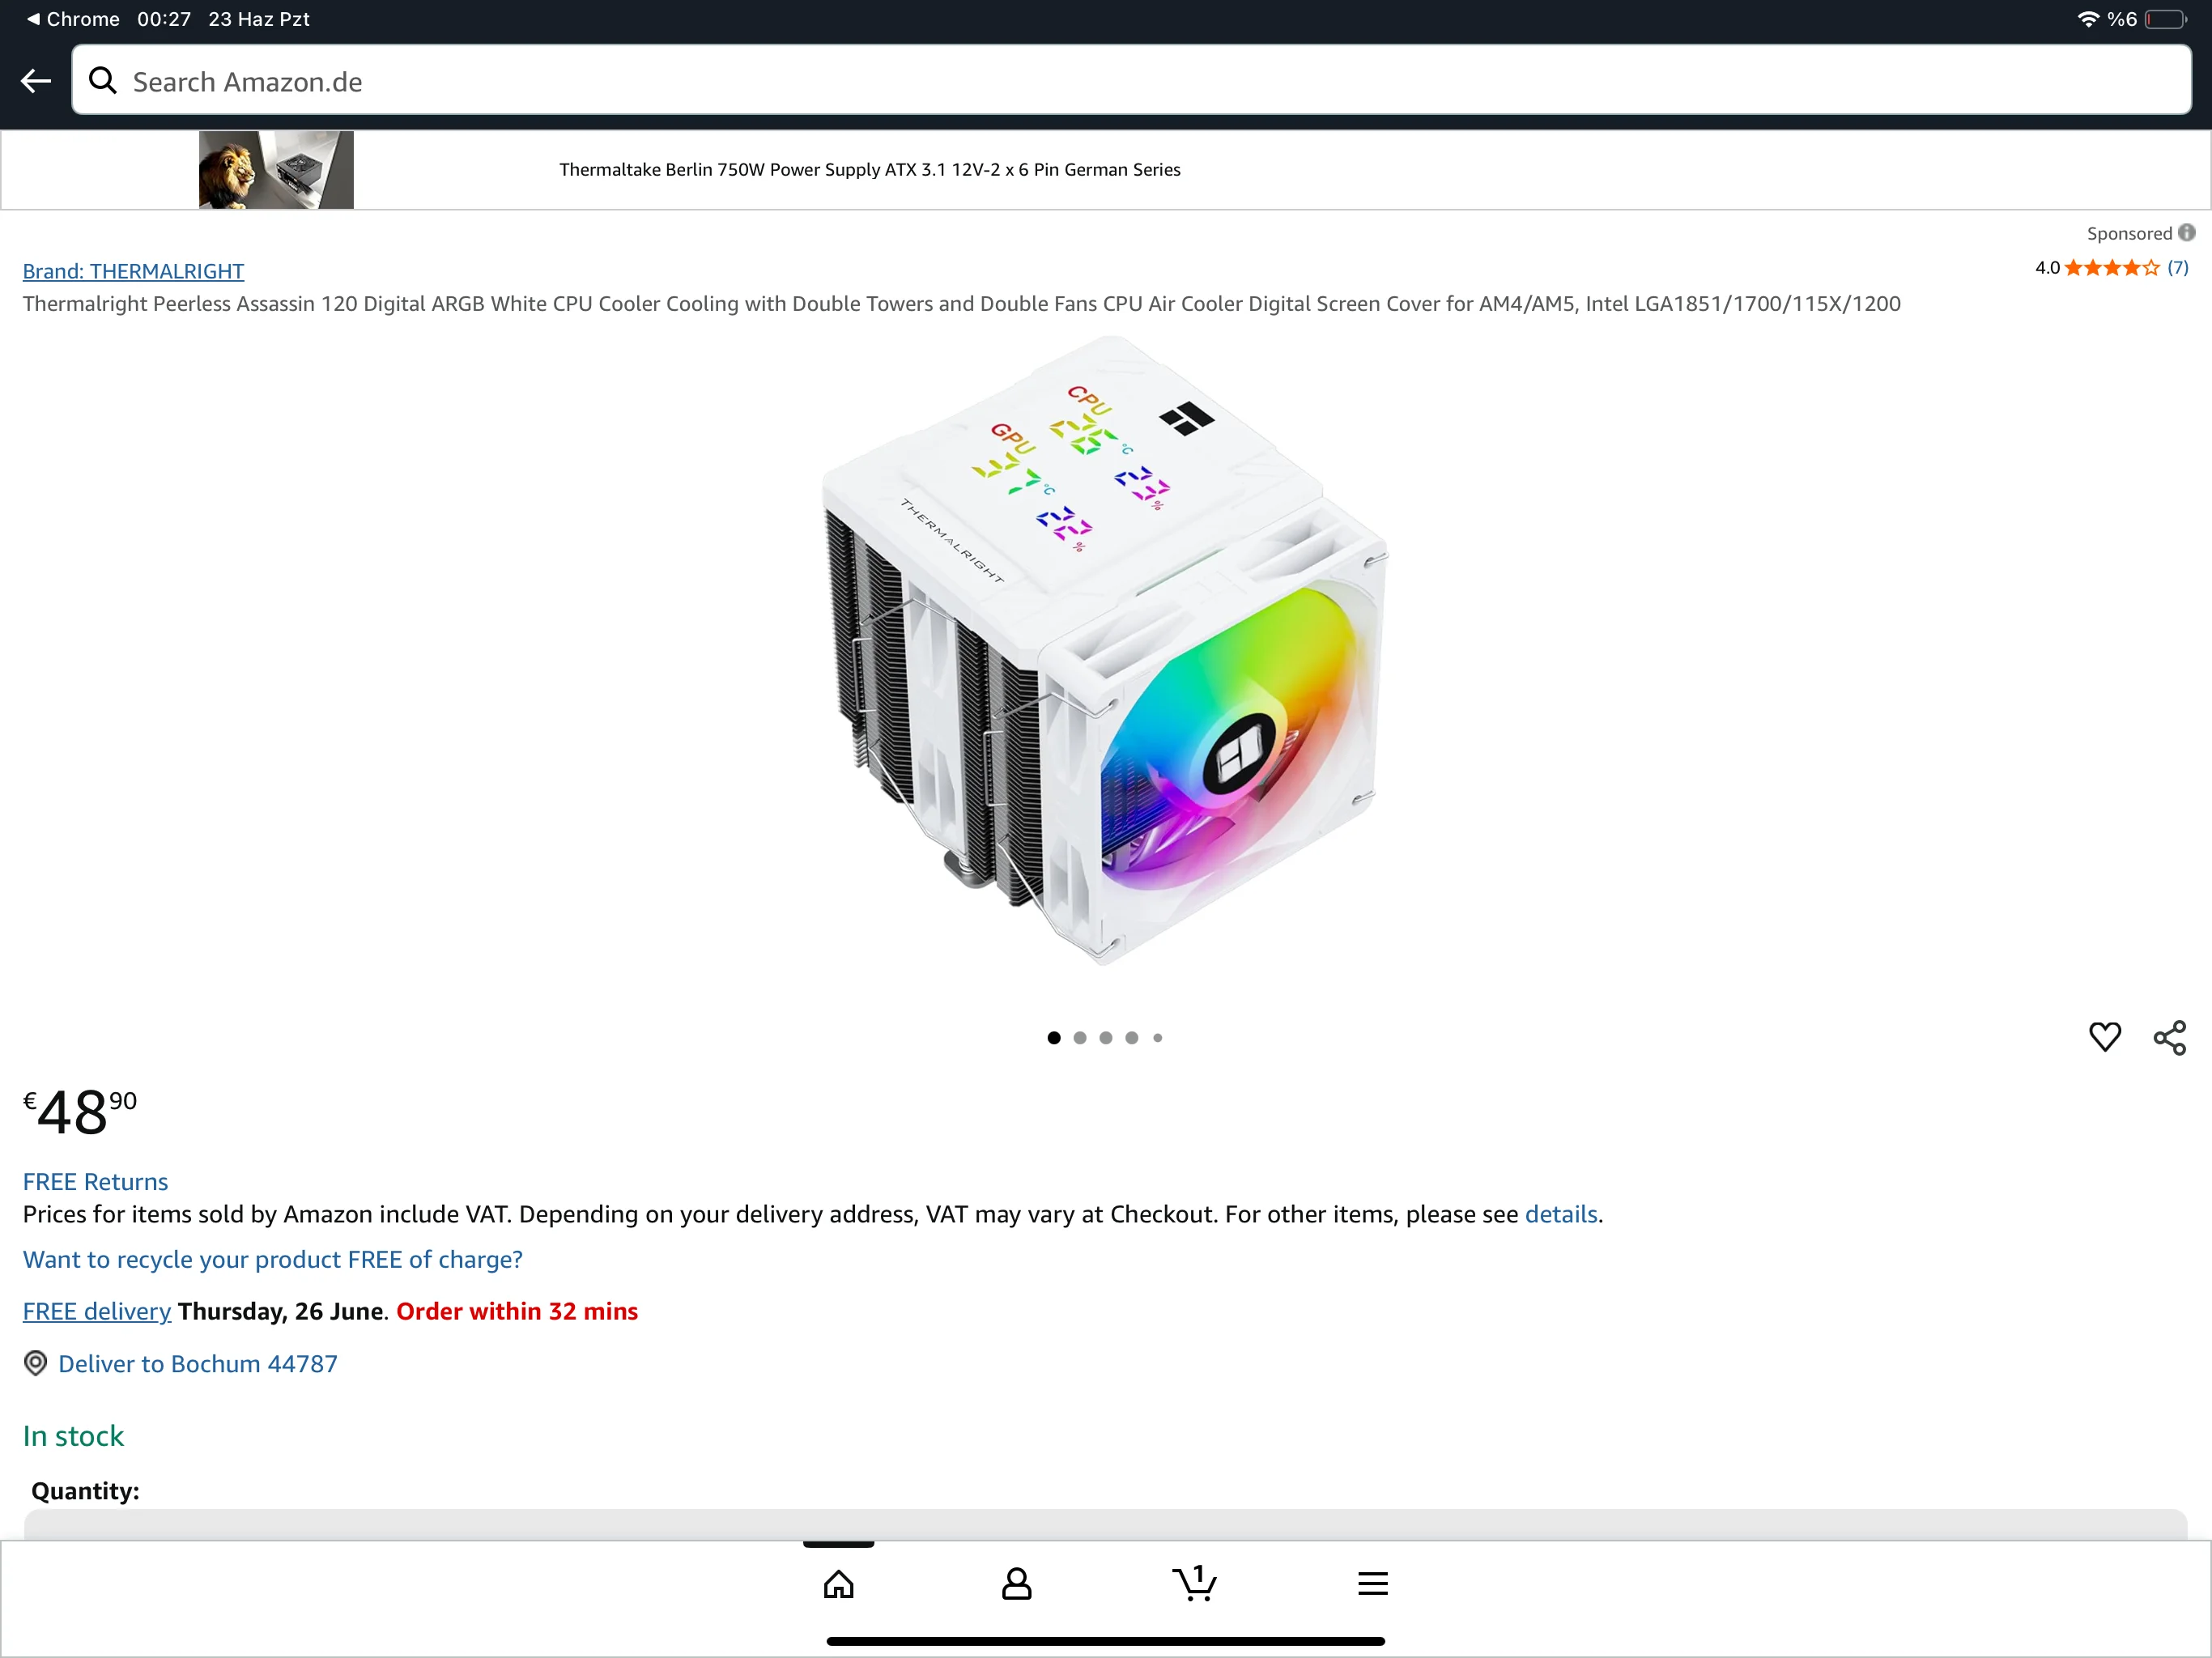This screenshot has width=2212, height=1658.
Task: Open the hamburger menu icon
Action: click(1372, 1584)
